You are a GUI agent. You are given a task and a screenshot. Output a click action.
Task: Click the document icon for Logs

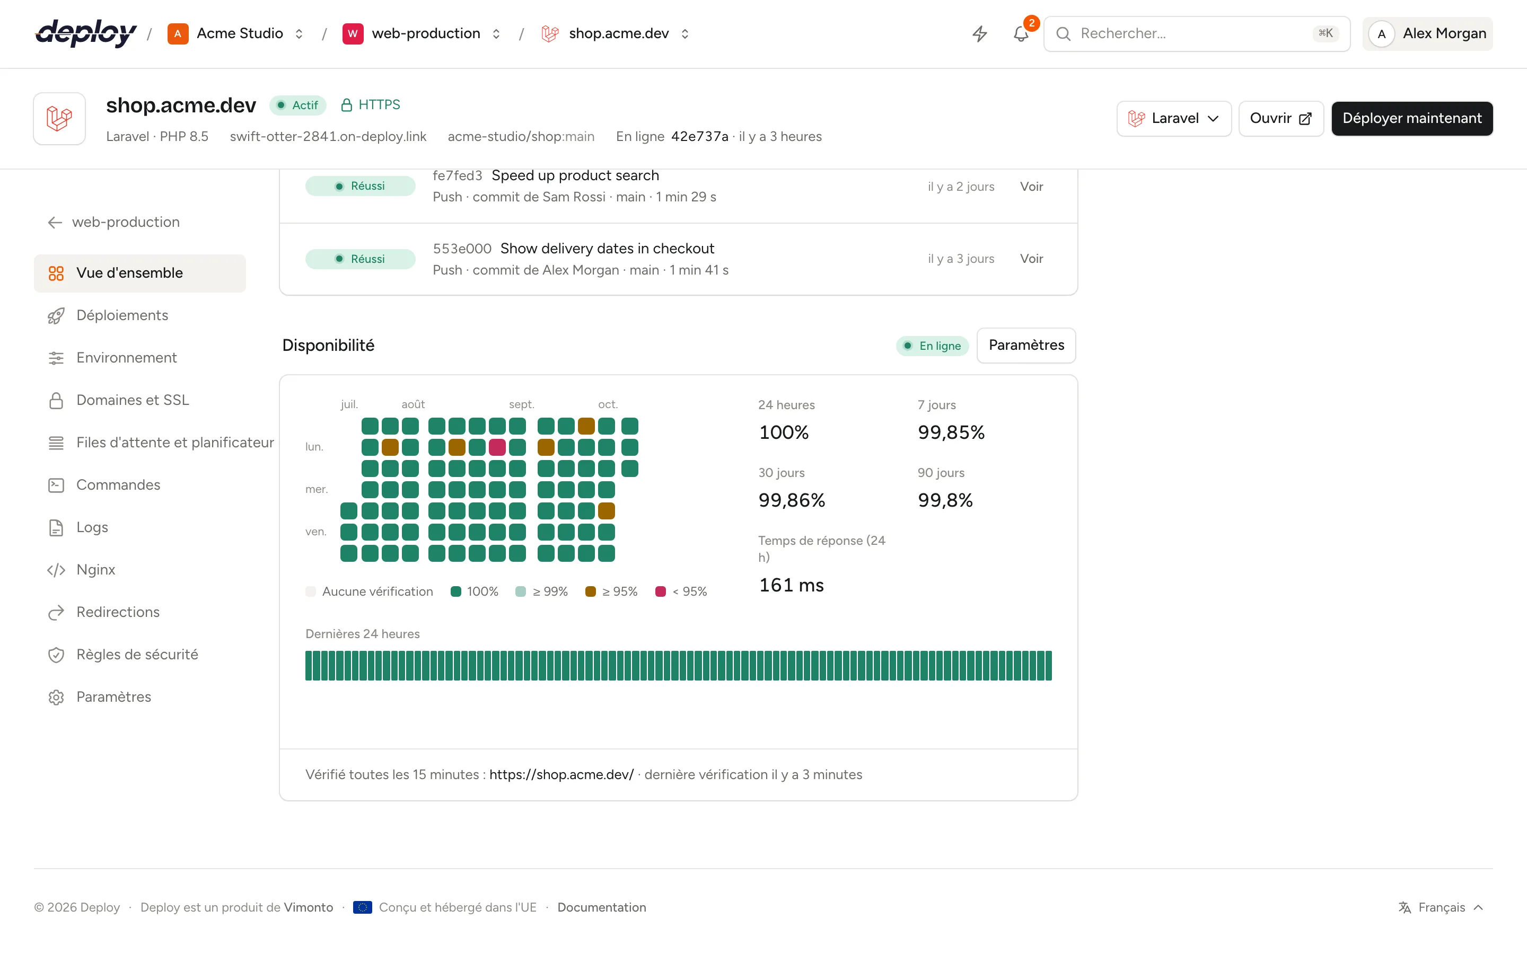pyautogui.click(x=56, y=527)
